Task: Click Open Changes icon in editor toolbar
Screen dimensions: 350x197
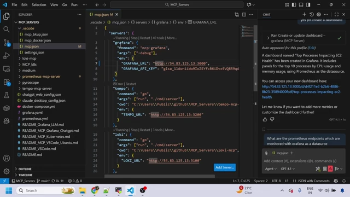Action: pyautogui.click(x=237, y=15)
